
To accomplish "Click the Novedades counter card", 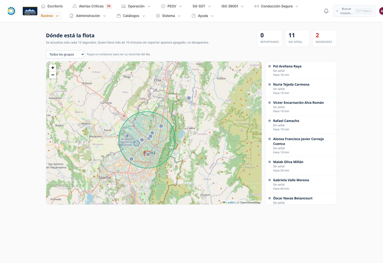I will click(x=324, y=38).
